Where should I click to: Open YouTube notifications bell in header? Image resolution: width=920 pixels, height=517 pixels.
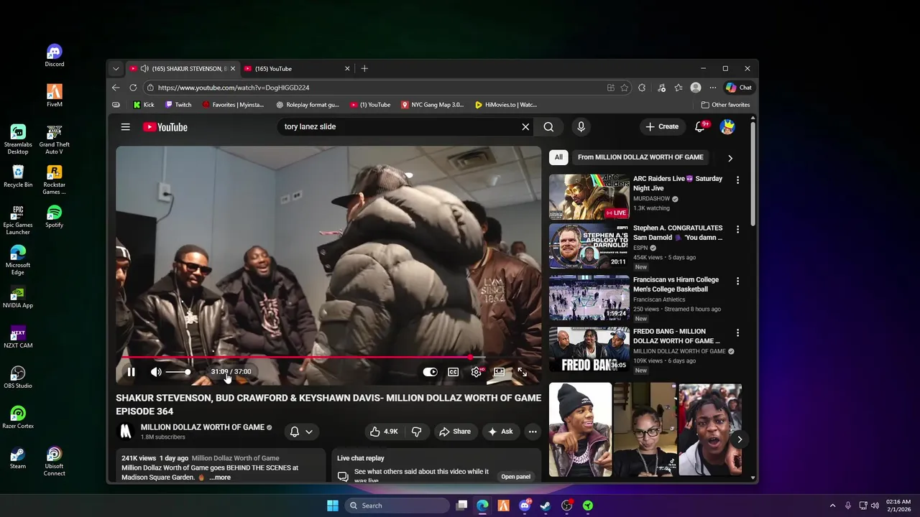click(x=699, y=127)
